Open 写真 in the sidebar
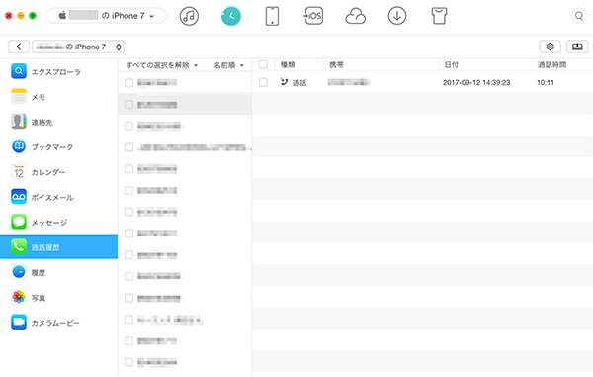The width and height of the screenshot is (593, 377). [x=58, y=298]
